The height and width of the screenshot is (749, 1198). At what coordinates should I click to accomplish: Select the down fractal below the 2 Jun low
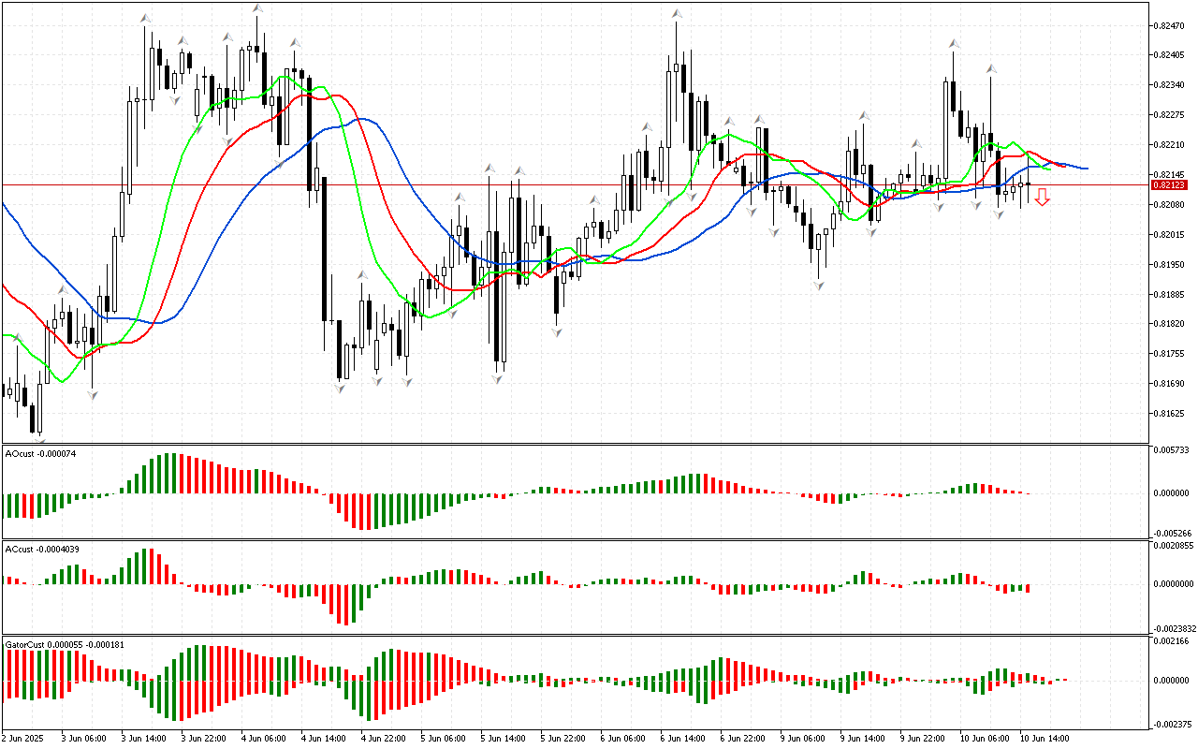coord(38,436)
